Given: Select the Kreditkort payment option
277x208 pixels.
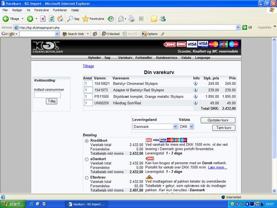Looking at the screenshot, I should pos(87,141).
